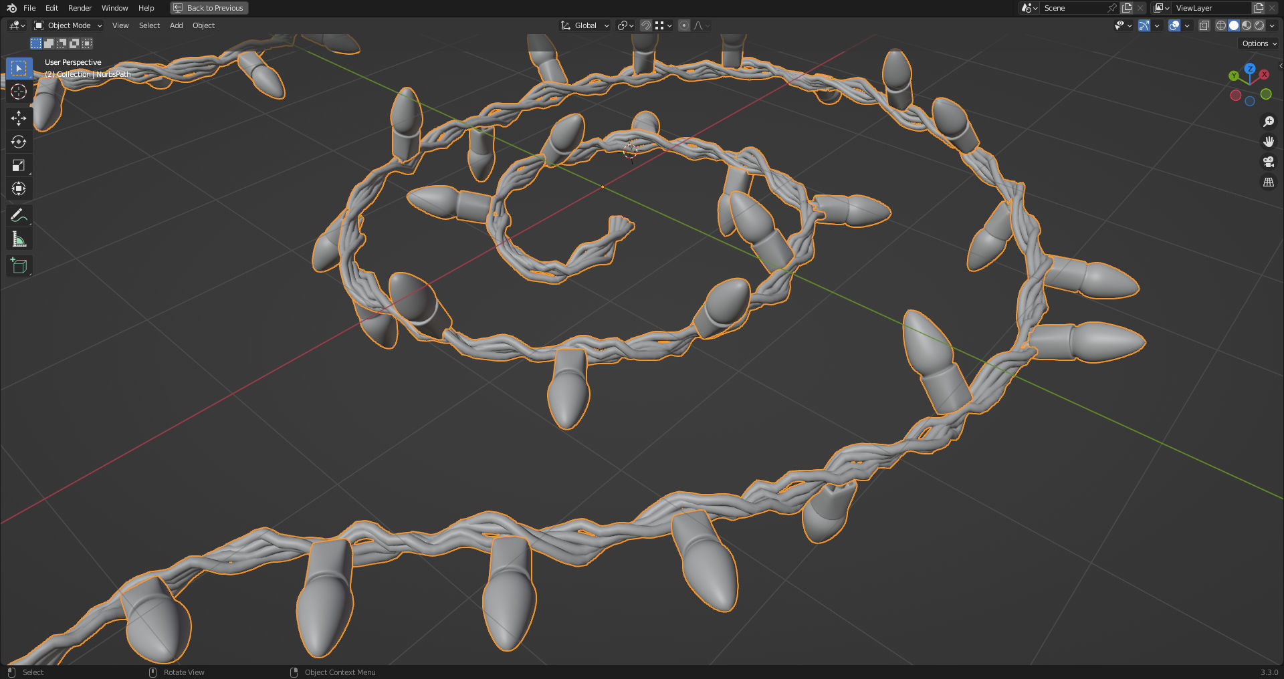
Task: Switch to rendered shading
Action: coord(1259,25)
